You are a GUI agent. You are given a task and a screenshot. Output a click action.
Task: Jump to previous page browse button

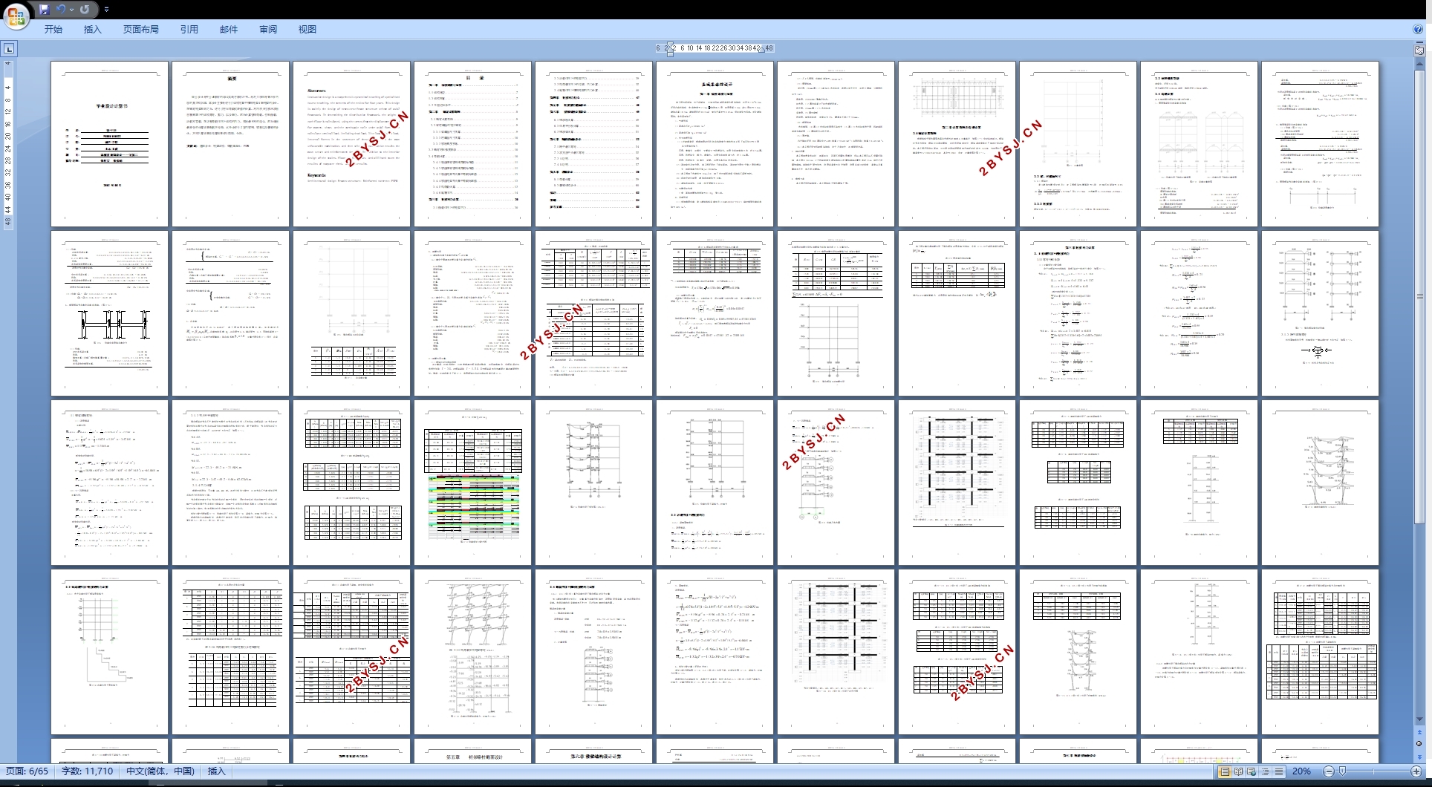(x=1419, y=733)
